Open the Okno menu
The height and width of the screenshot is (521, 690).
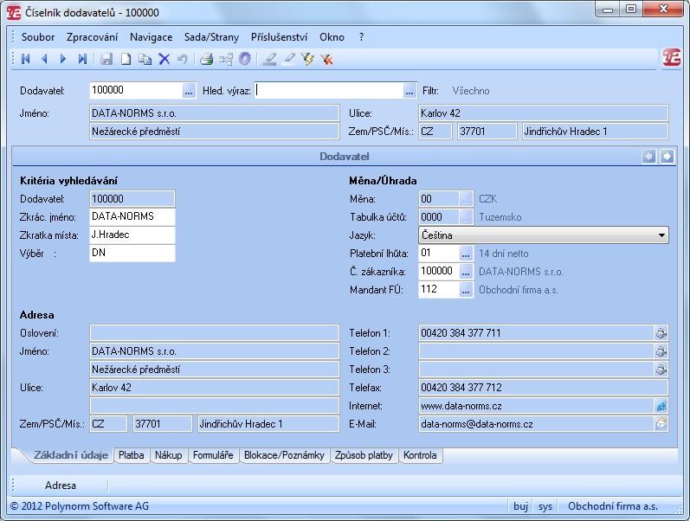pyautogui.click(x=332, y=37)
